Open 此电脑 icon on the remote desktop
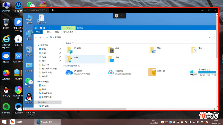 [29, 19]
